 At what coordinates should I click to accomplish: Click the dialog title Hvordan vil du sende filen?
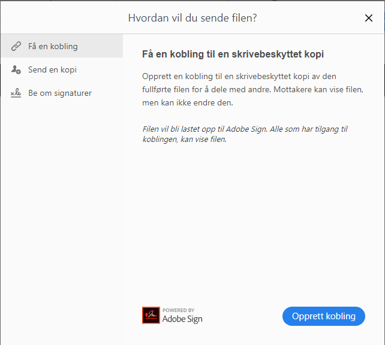[192, 18]
